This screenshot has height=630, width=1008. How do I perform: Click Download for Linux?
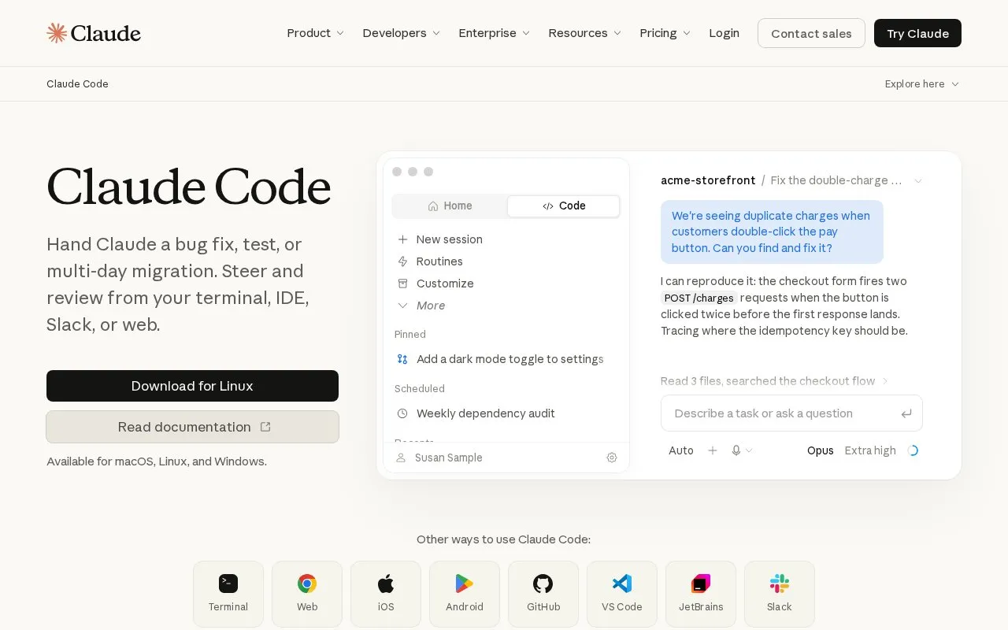(192, 386)
